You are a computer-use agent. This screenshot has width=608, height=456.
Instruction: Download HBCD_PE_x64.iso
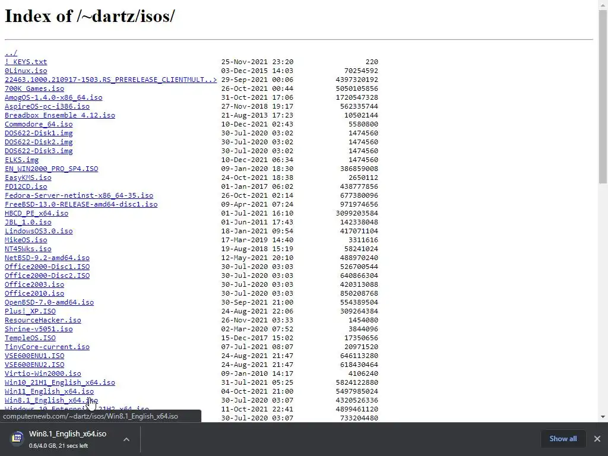click(36, 213)
